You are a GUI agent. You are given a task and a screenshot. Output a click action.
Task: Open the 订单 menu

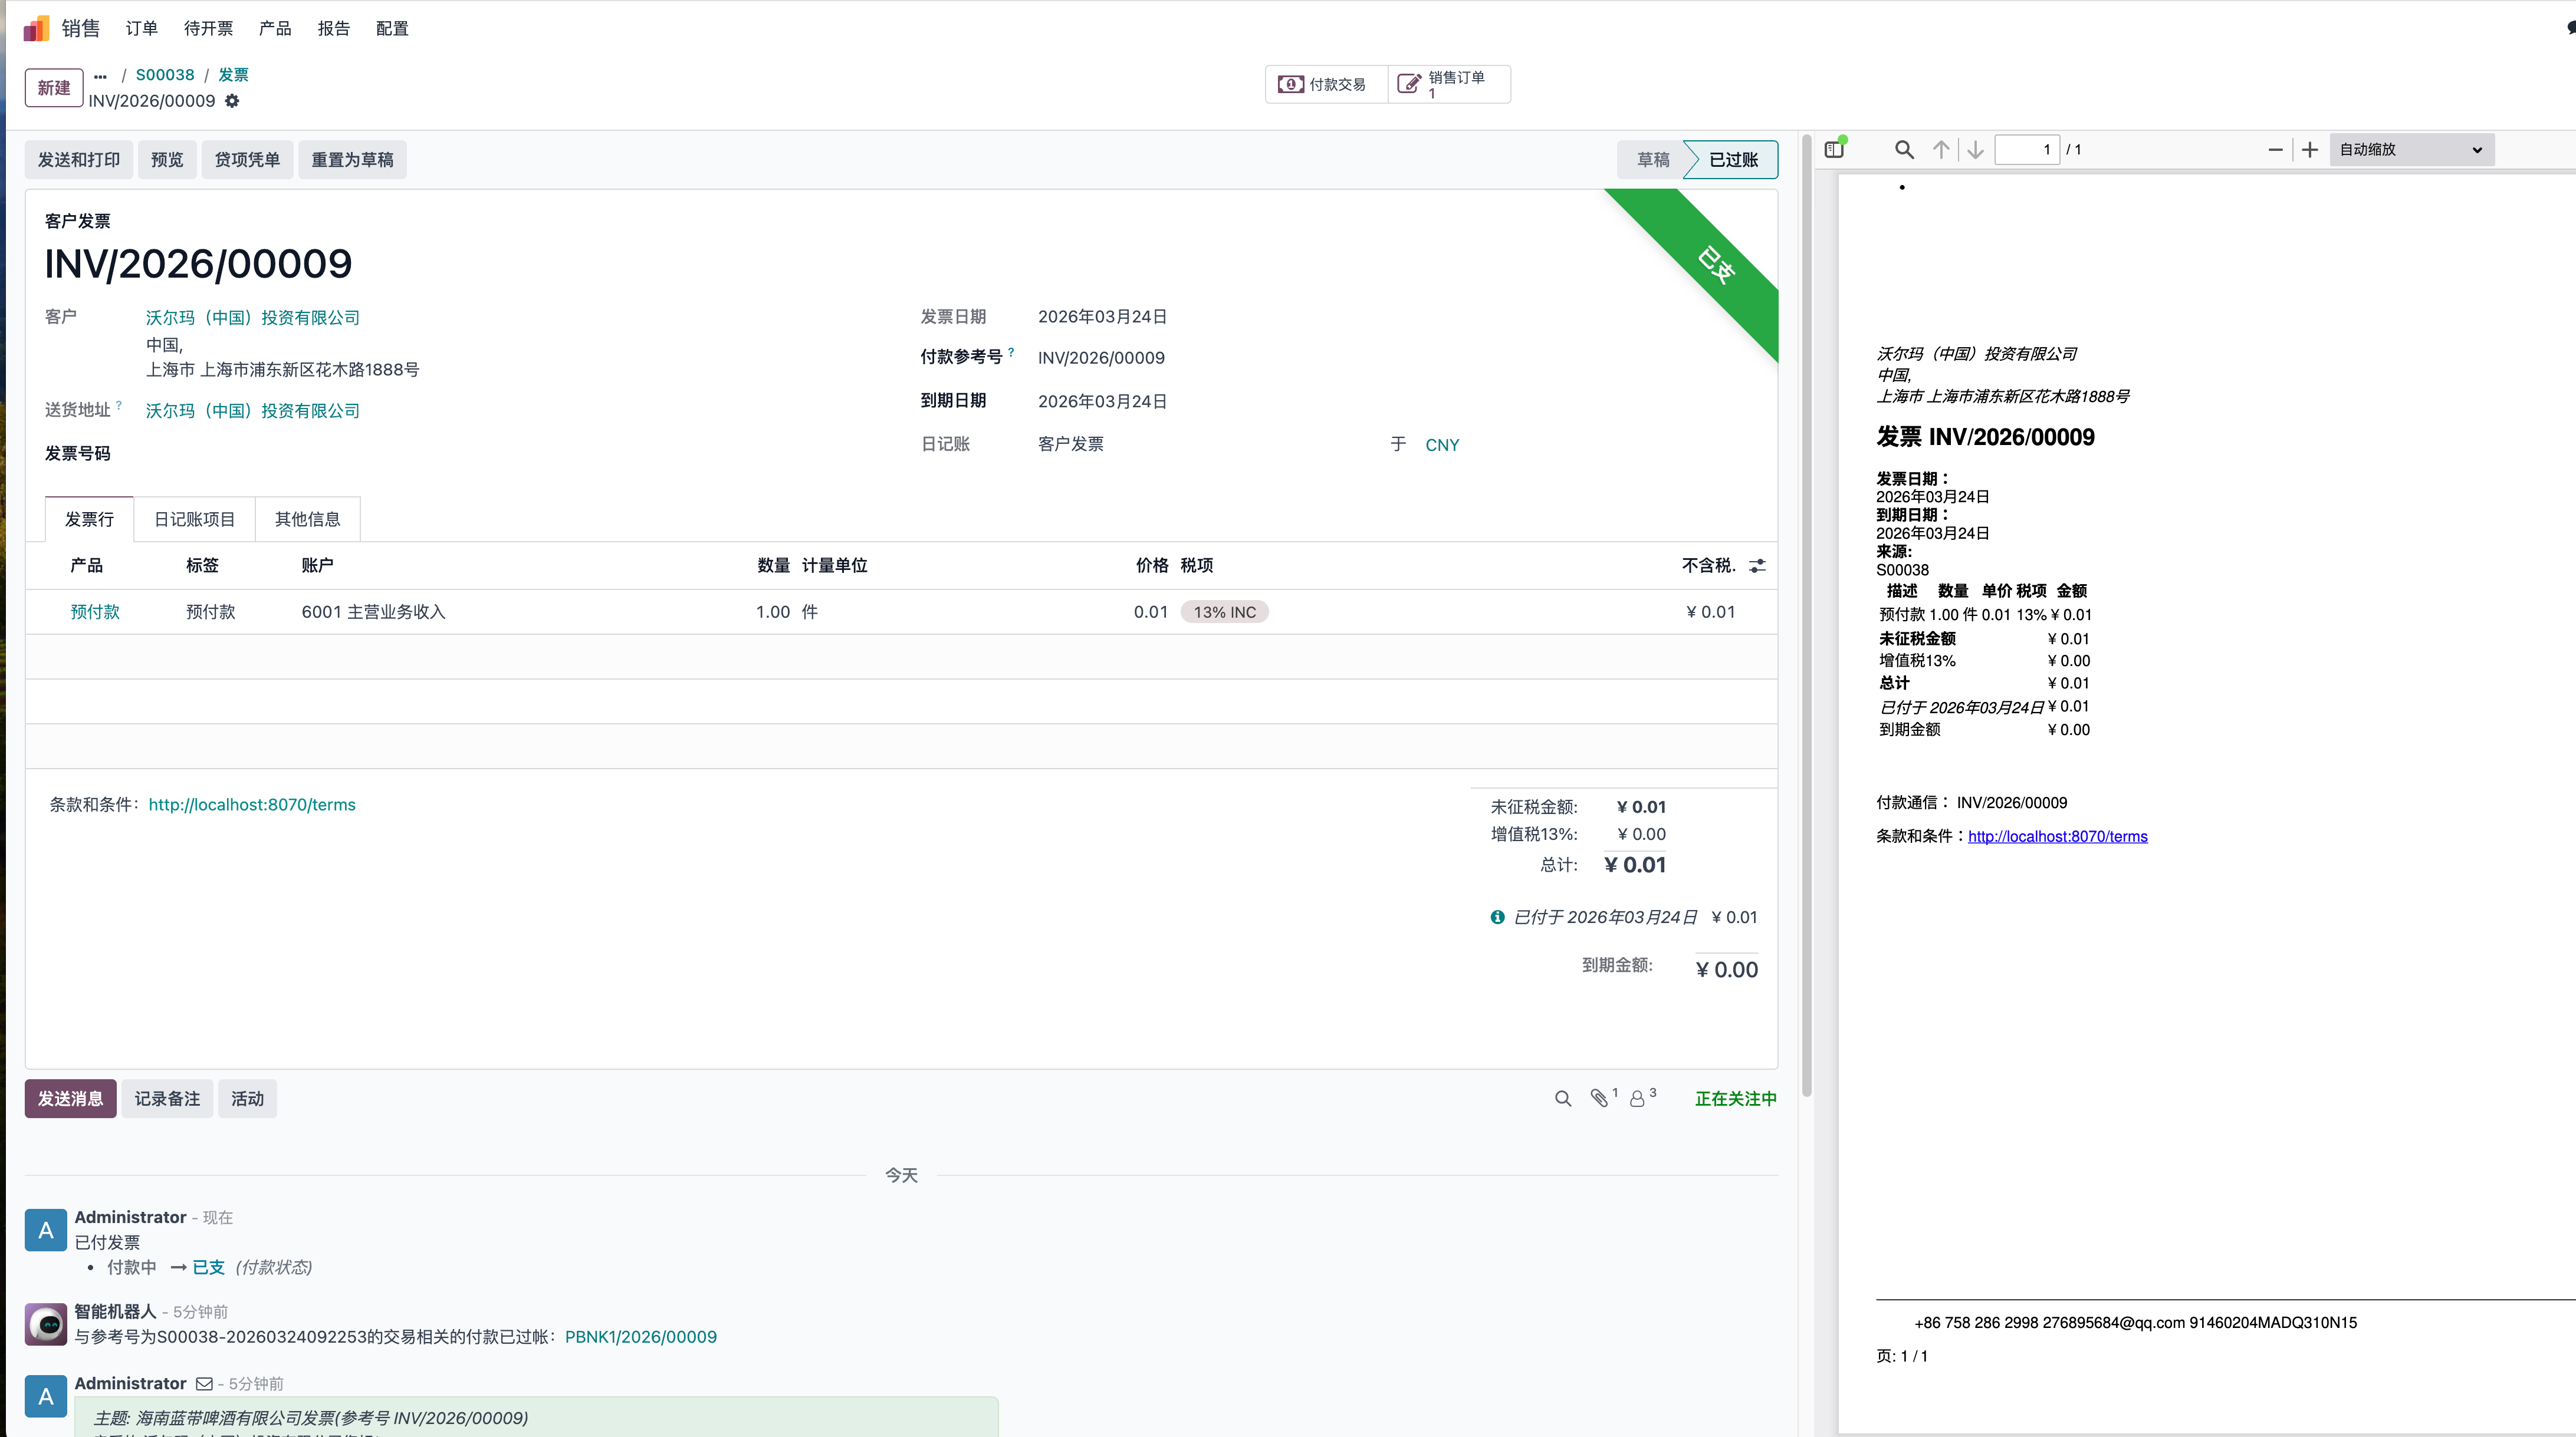click(141, 28)
